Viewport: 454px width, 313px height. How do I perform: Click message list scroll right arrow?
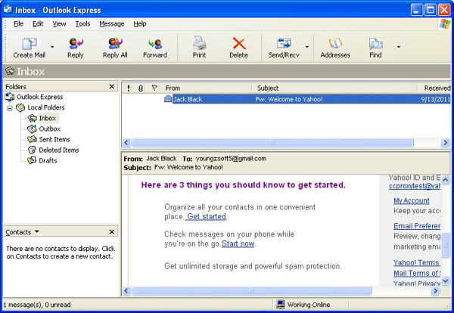446,143
